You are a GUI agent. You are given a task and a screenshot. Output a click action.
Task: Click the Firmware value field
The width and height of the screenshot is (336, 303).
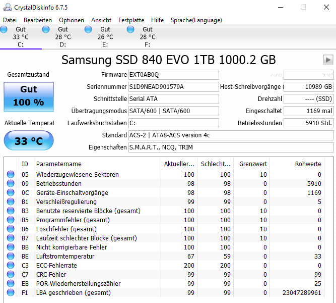174,75
